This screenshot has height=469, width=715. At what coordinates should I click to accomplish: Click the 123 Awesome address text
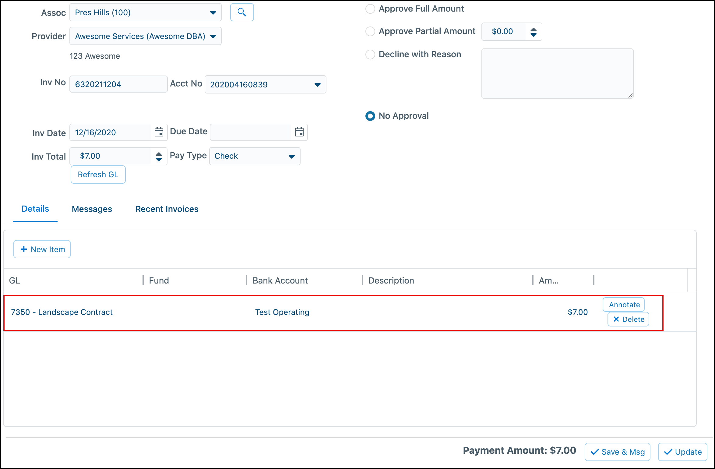(x=95, y=56)
